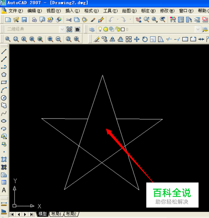Expand the layer list dropdown arrow
Viewport: 209px width, 218px height.
tap(198, 29)
